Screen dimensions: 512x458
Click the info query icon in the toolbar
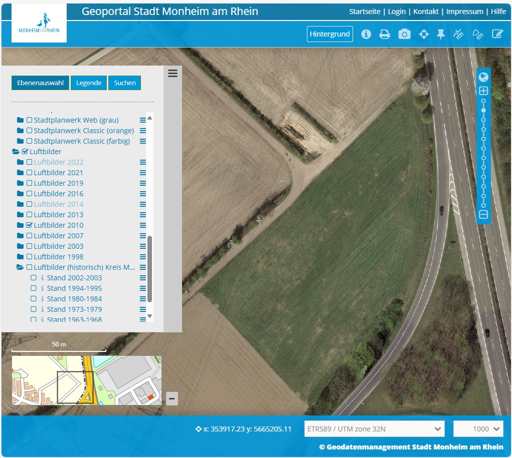(366, 34)
